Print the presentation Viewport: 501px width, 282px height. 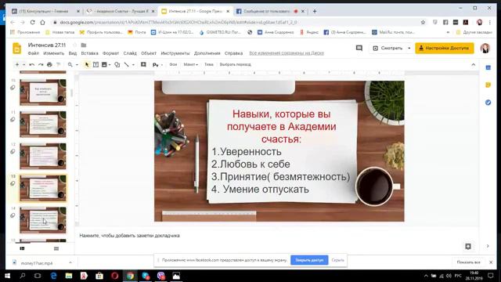(49, 64)
